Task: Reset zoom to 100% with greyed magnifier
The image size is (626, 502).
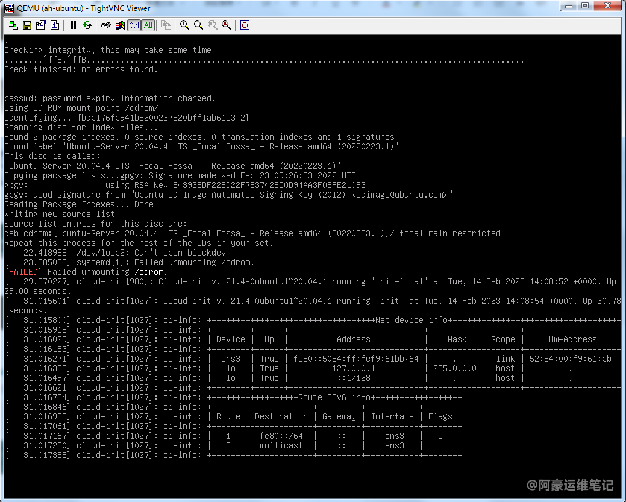Action: 212,25
